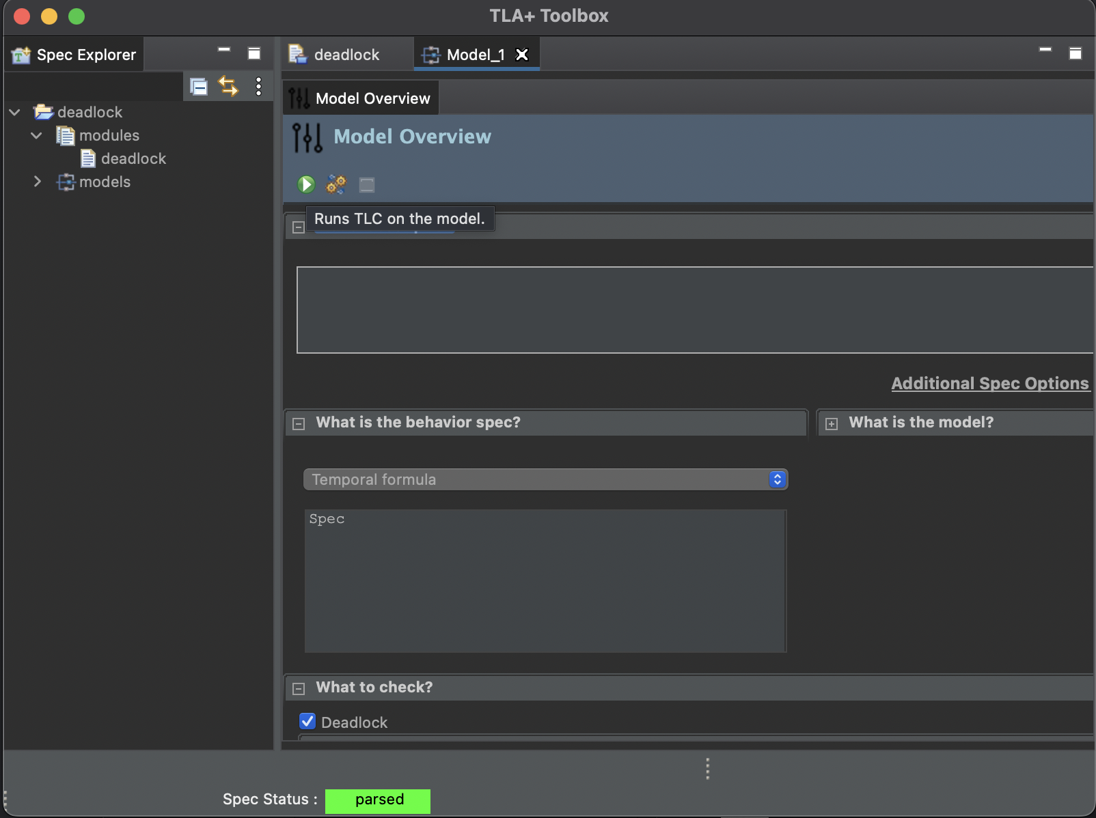
Task: Maximize the Spec Explorer panel
Action: (x=254, y=53)
